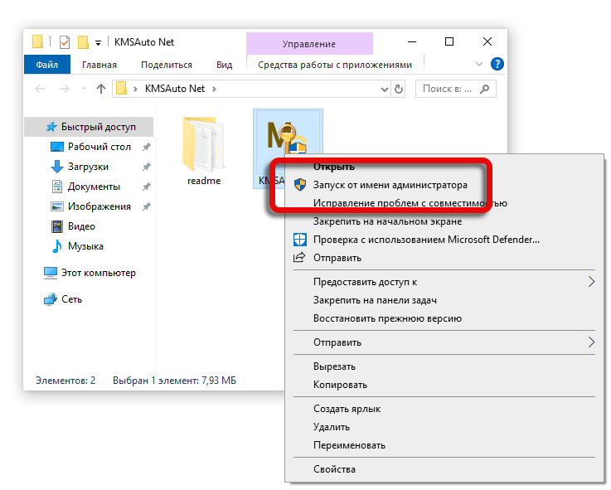Screen dimensions: 611x490
Task: Open Quick Access Toolbar customize dropdown
Action: [99, 42]
